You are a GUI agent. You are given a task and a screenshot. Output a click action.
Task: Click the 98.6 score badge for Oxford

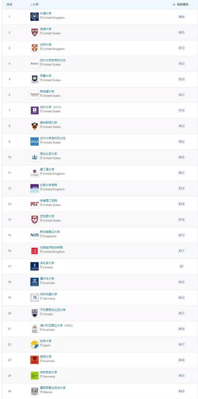point(181,17)
